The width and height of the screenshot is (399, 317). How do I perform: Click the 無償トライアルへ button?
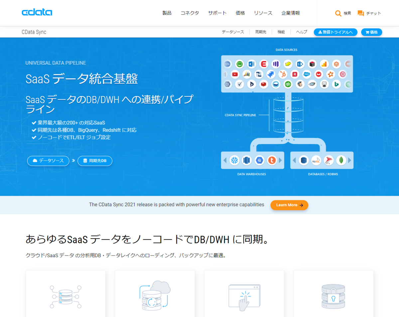pyautogui.click(x=335, y=32)
